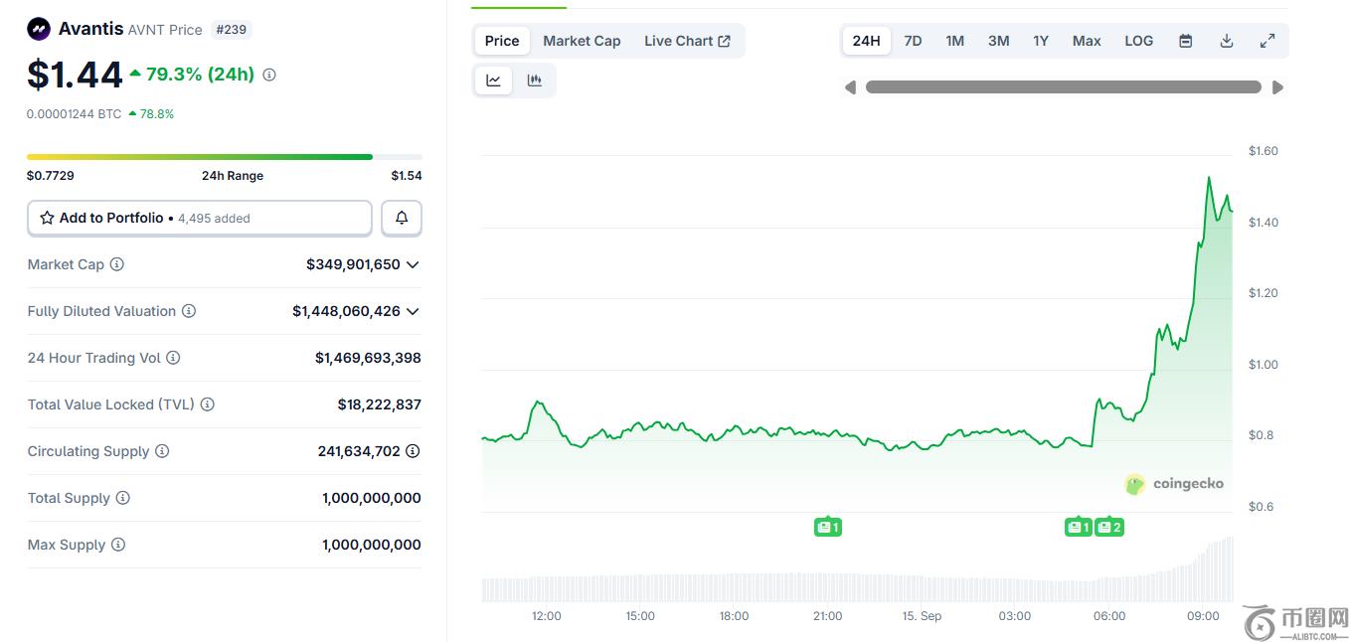
Task: Click the price alert bell icon
Action: click(402, 218)
